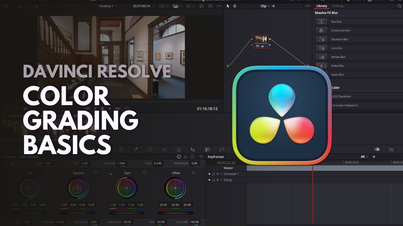Toggle the lock on Sizing row
Screen dimensions: 403x226
click(213, 180)
